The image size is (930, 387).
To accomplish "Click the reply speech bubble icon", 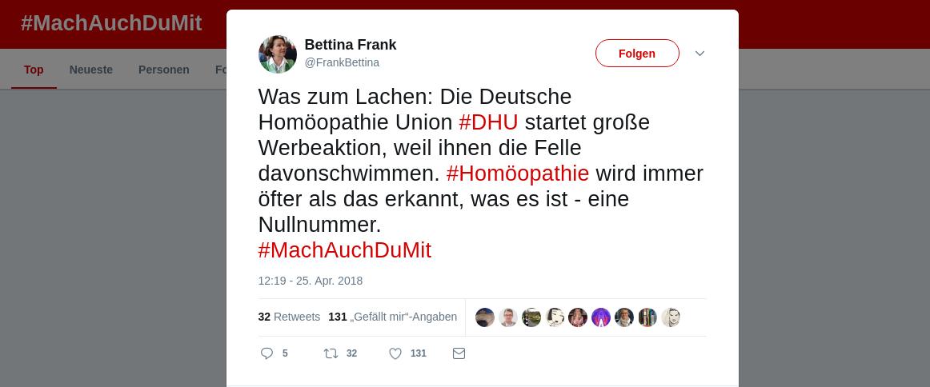I will tap(267, 353).
